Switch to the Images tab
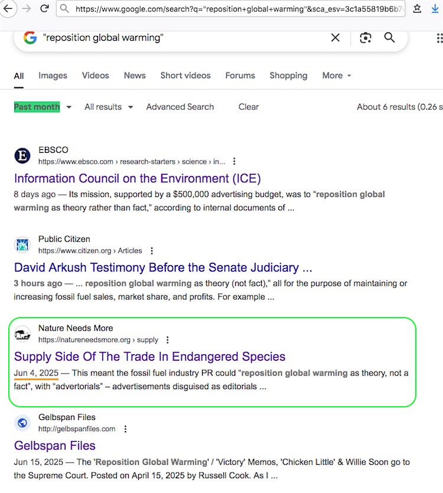 coord(53,76)
